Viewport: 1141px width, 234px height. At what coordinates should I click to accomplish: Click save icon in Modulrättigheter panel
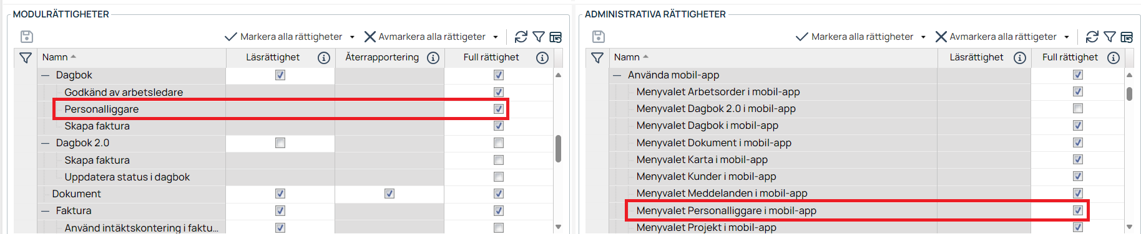[x=27, y=37]
